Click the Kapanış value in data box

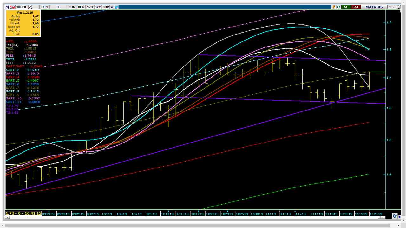coord(36,27)
